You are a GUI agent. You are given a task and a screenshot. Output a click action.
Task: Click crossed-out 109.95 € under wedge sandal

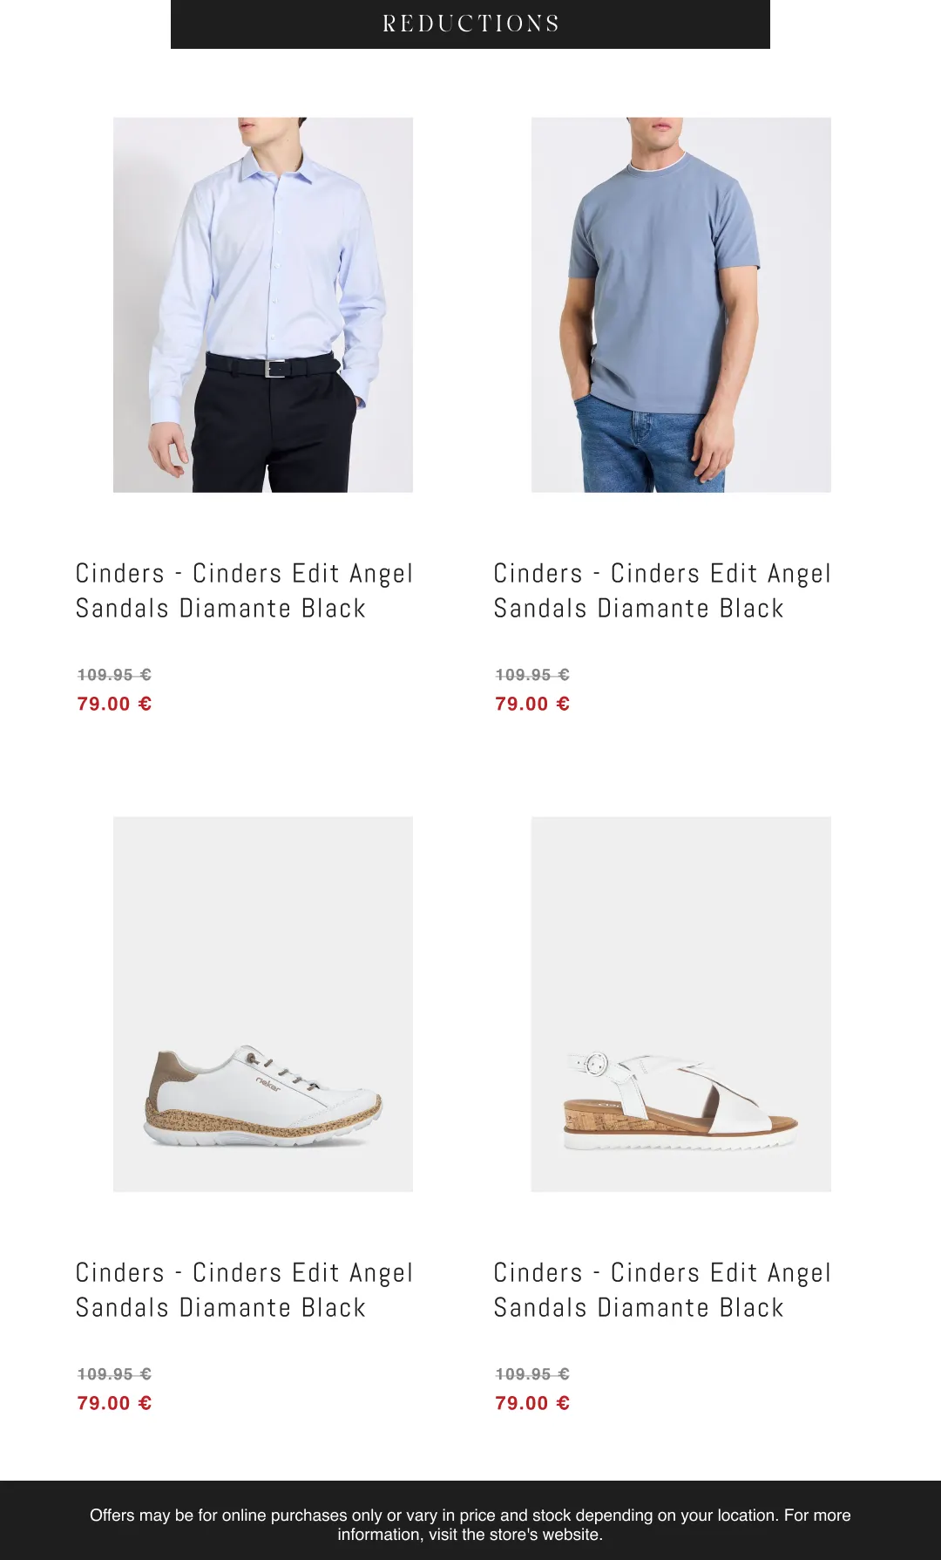(532, 1374)
